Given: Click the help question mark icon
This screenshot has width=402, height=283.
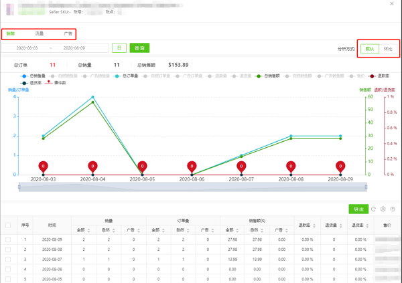Looking at the screenshot, I should (393, 209).
